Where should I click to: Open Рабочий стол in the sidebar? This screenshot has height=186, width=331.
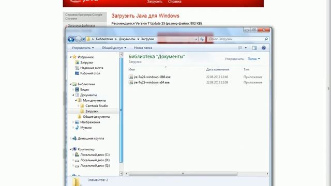point(90,73)
